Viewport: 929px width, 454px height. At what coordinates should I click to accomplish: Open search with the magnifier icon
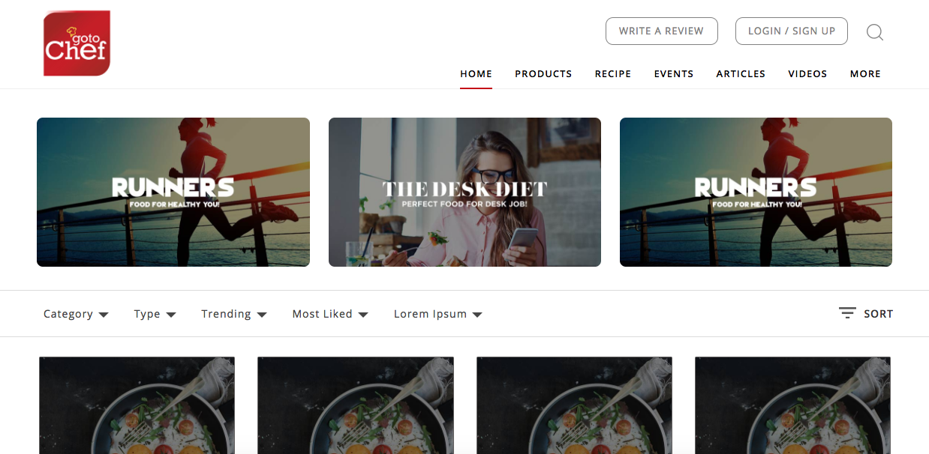pos(875,32)
